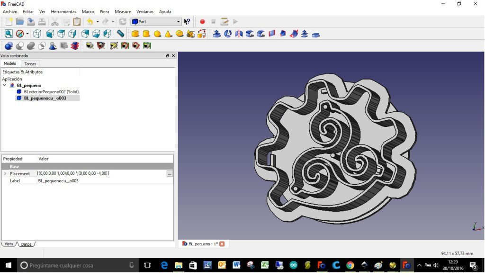Select BLexteriorPequeno002 (Solid) in tree
485x278 pixels.
(x=51, y=92)
